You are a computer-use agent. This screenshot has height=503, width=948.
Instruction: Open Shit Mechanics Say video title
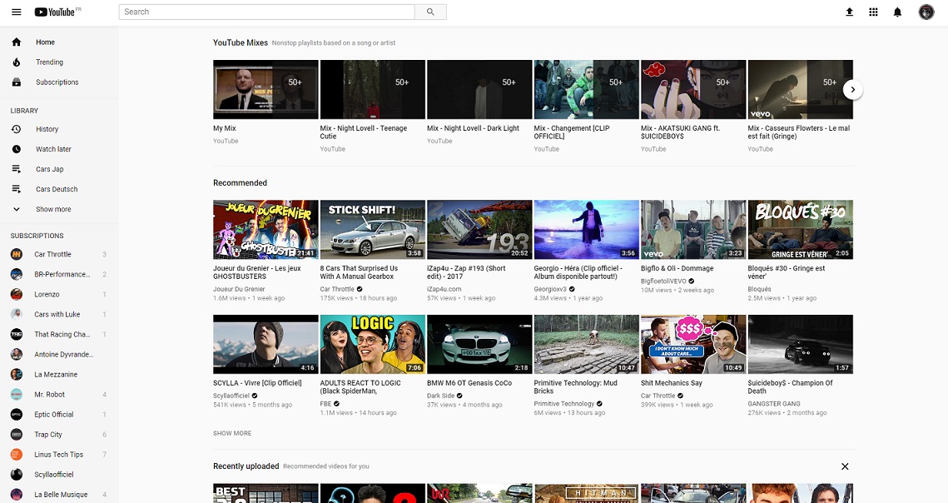(x=671, y=382)
